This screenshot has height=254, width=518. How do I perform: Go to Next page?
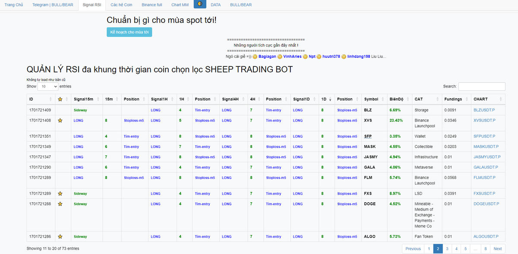[498, 249]
